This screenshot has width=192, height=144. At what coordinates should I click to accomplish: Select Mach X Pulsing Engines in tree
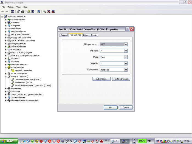22,53
